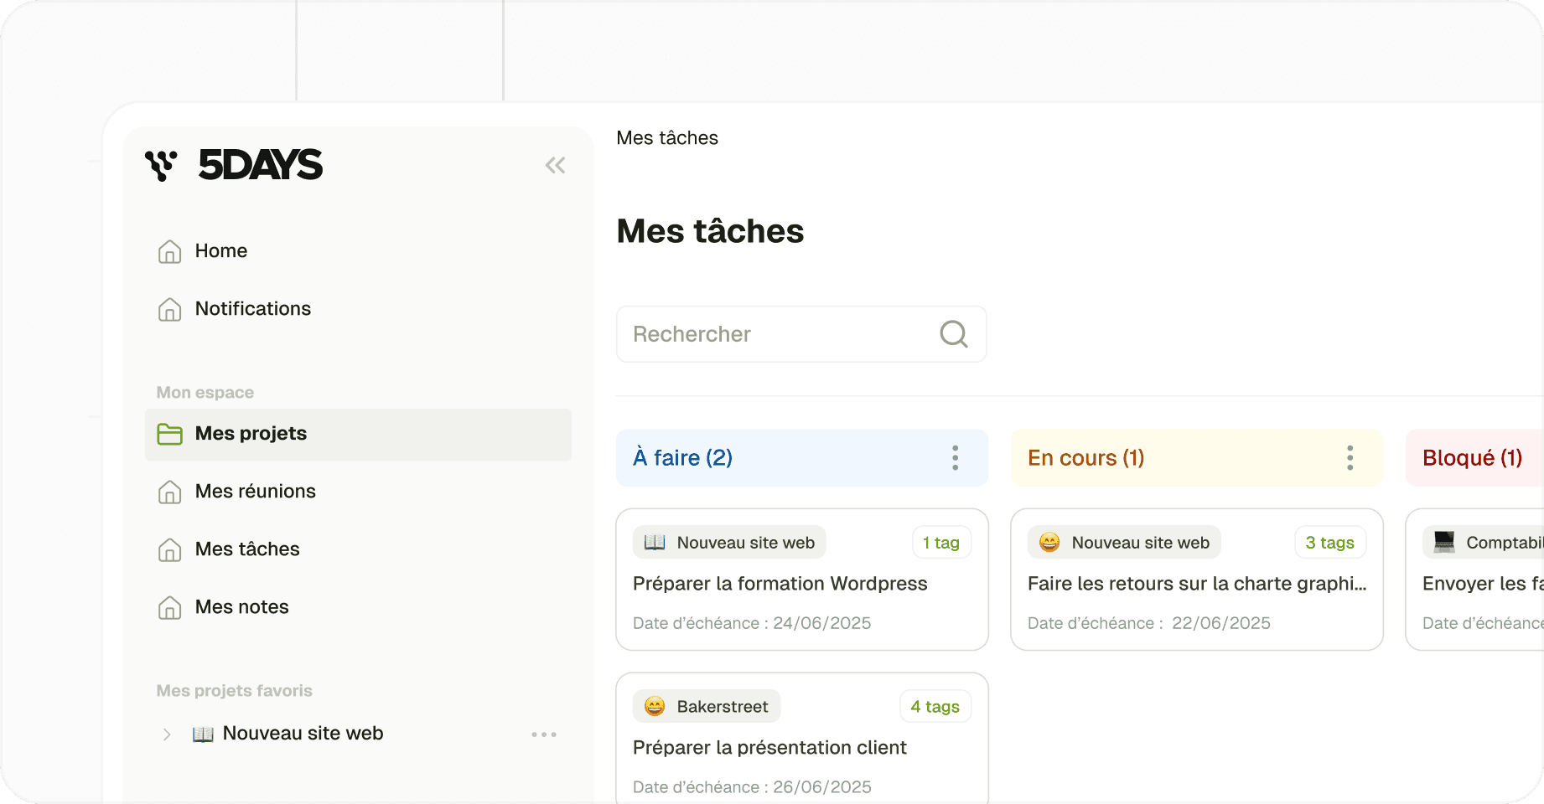Viewport: 1544px width, 804px height.
Task: Click the smiley emoji in the Faire les retours card
Action: click(1049, 543)
